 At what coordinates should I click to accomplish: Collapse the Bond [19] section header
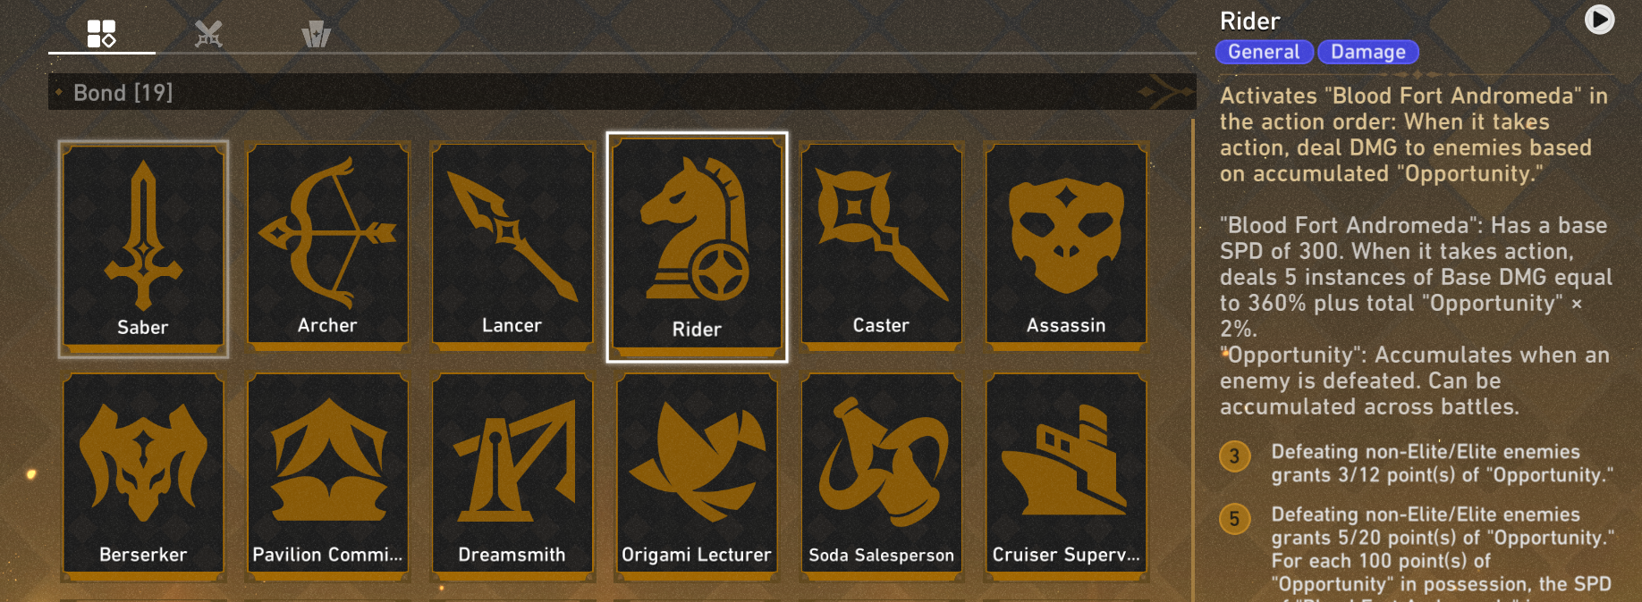tap(622, 92)
